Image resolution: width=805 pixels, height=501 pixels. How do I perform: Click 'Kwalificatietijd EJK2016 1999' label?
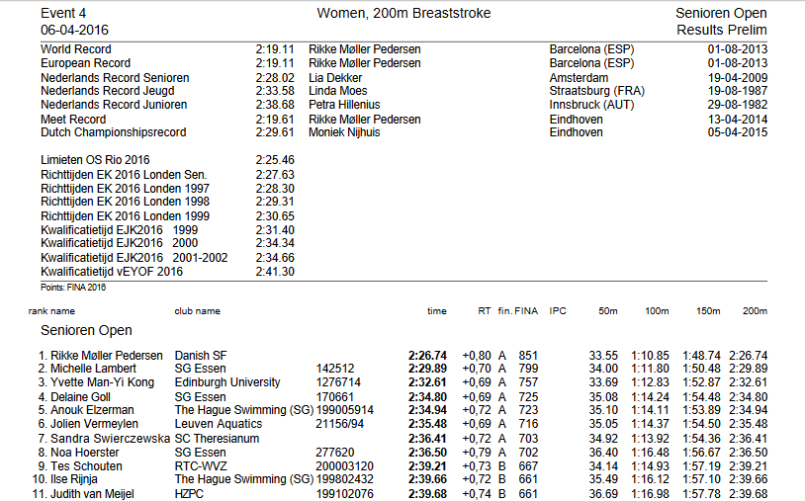pyautogui.click(x=119, y=230)
